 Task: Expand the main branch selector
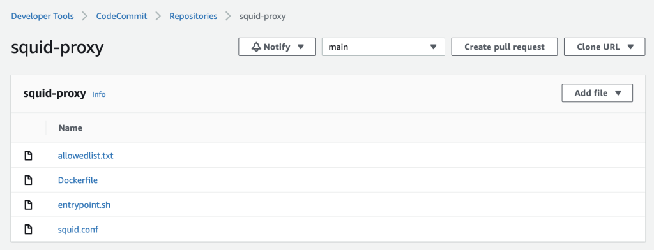(383, 47)
